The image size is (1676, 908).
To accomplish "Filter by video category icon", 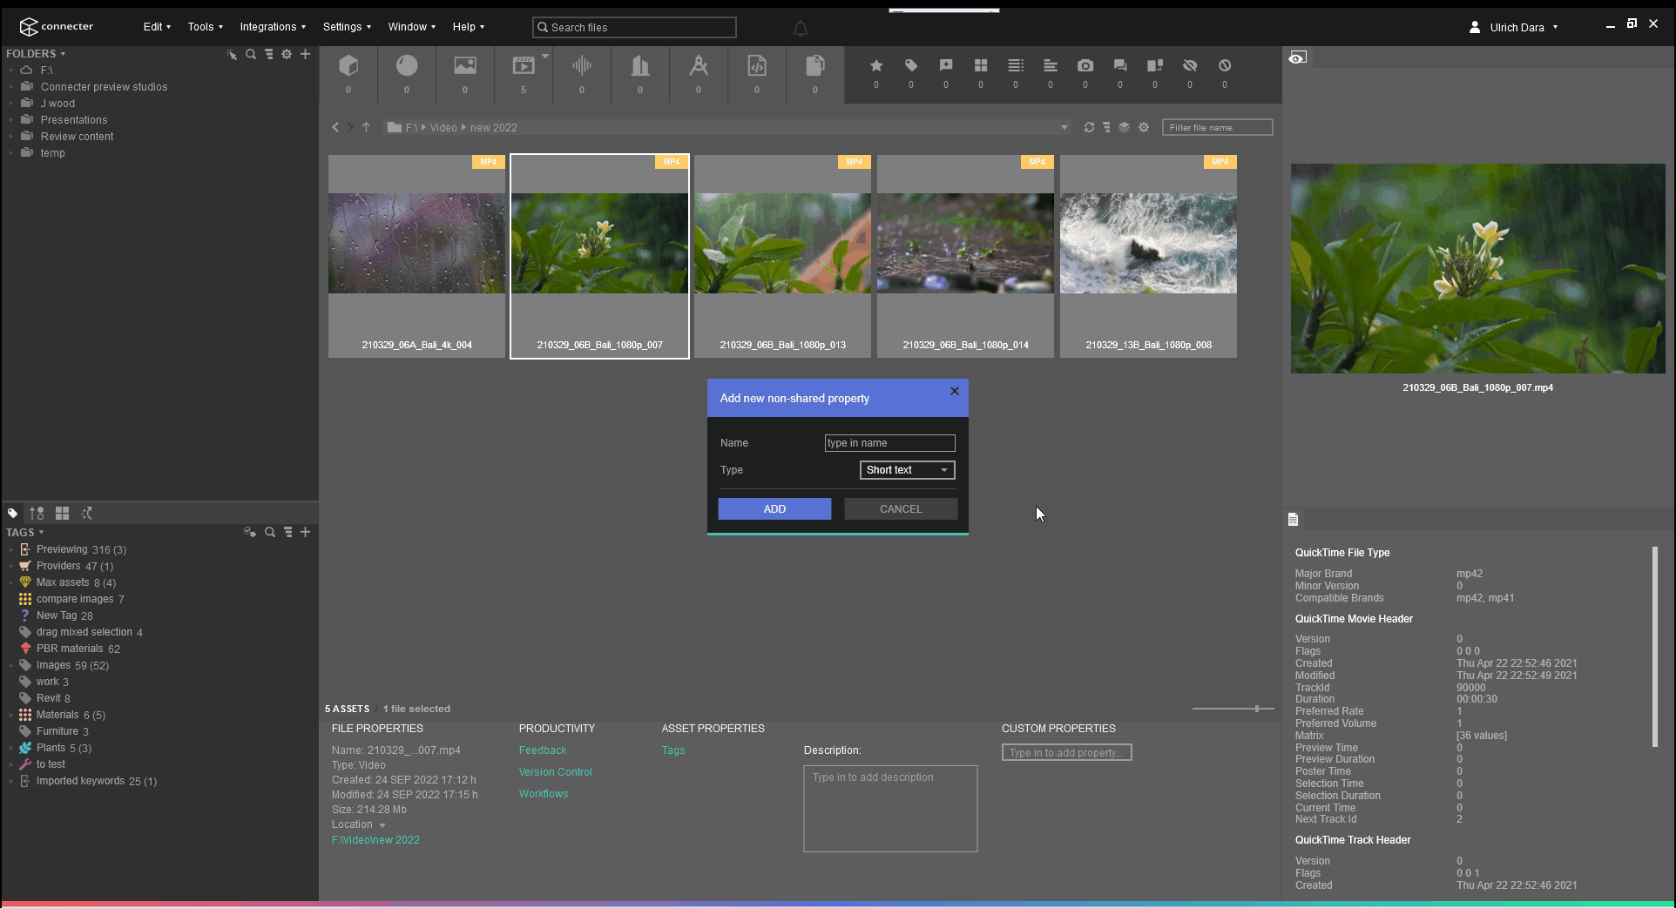I will pos(524,66).
